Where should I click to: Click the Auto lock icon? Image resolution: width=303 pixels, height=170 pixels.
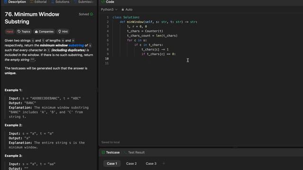(123, 9)
